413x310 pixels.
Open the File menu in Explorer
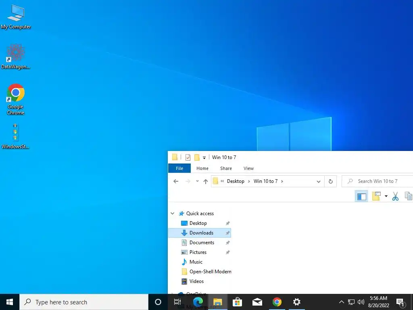[x=179, y=168]
